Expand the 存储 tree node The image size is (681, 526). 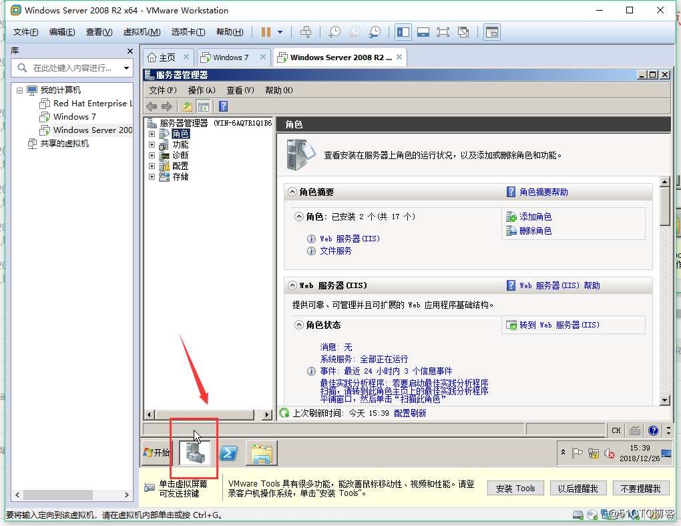point(152,177)
